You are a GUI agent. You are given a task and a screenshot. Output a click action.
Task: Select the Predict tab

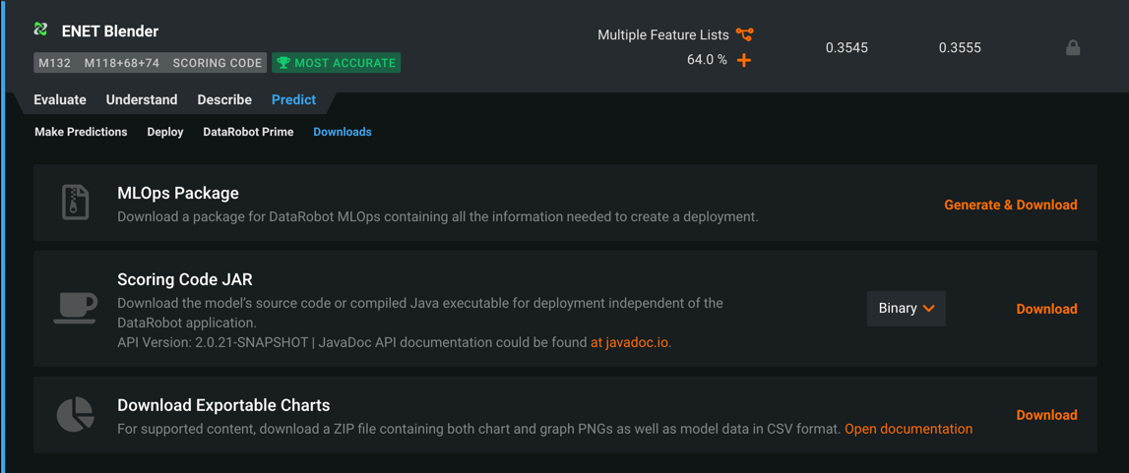pyautogui.click(x=293, y=100)
